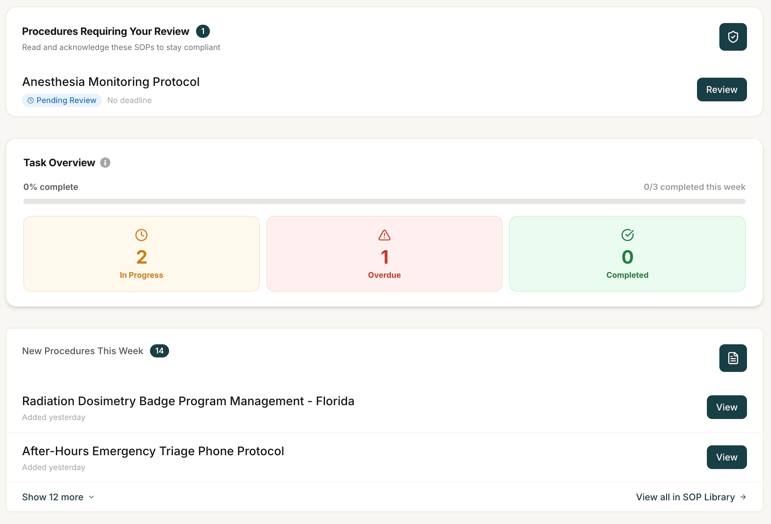
Task: Click the task completion progress bar
Action: (384, 201)
